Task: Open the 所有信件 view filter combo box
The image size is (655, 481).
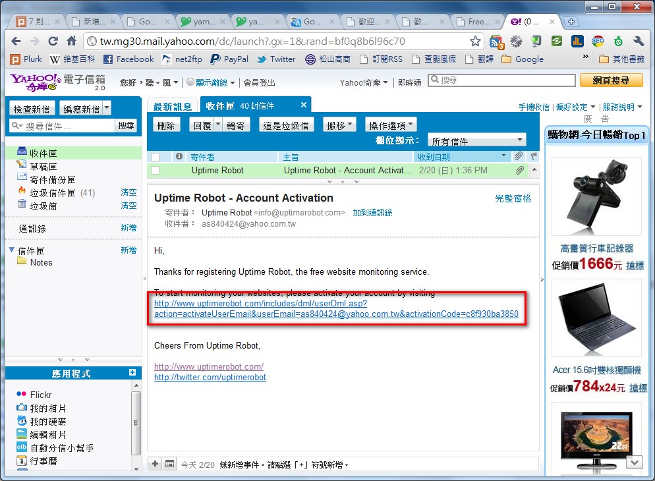Action: [476, 140]
